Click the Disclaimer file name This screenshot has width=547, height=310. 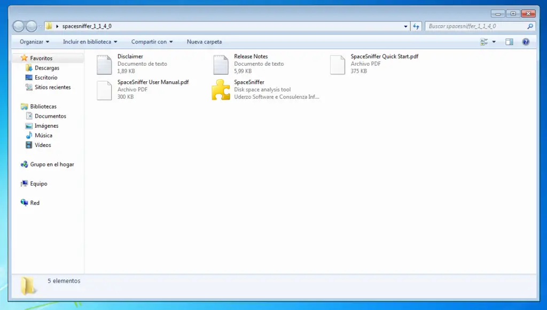coord(130,56)
